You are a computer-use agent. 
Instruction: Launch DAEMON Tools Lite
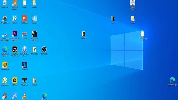24,49
